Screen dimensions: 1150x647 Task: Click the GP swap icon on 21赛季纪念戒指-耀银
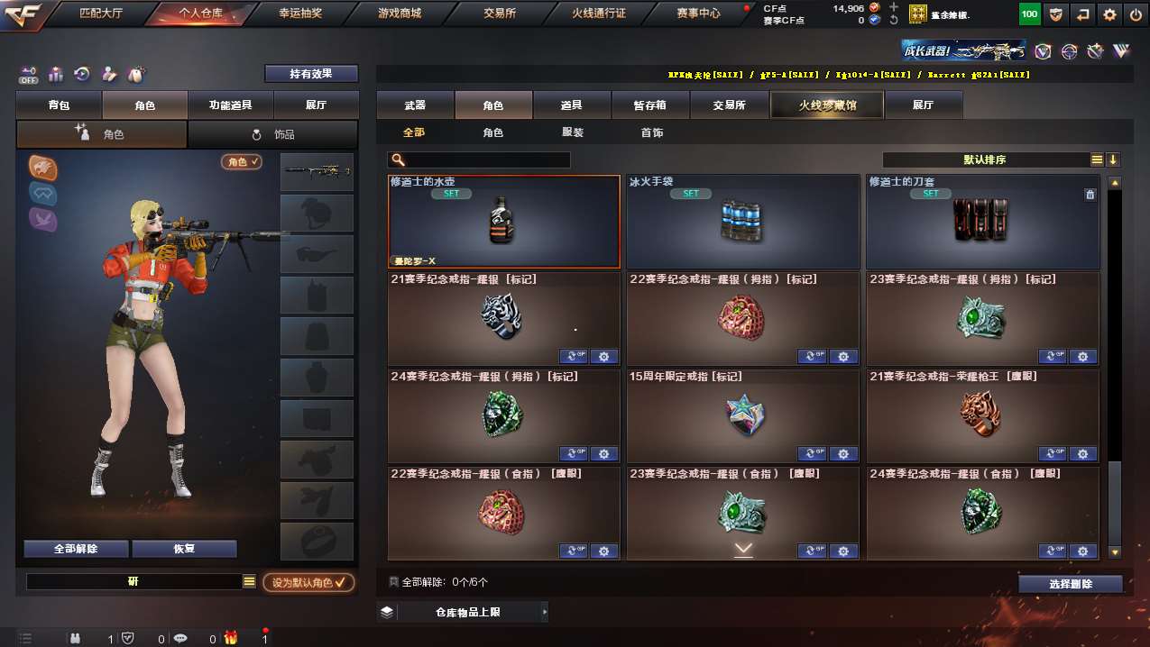574,356
